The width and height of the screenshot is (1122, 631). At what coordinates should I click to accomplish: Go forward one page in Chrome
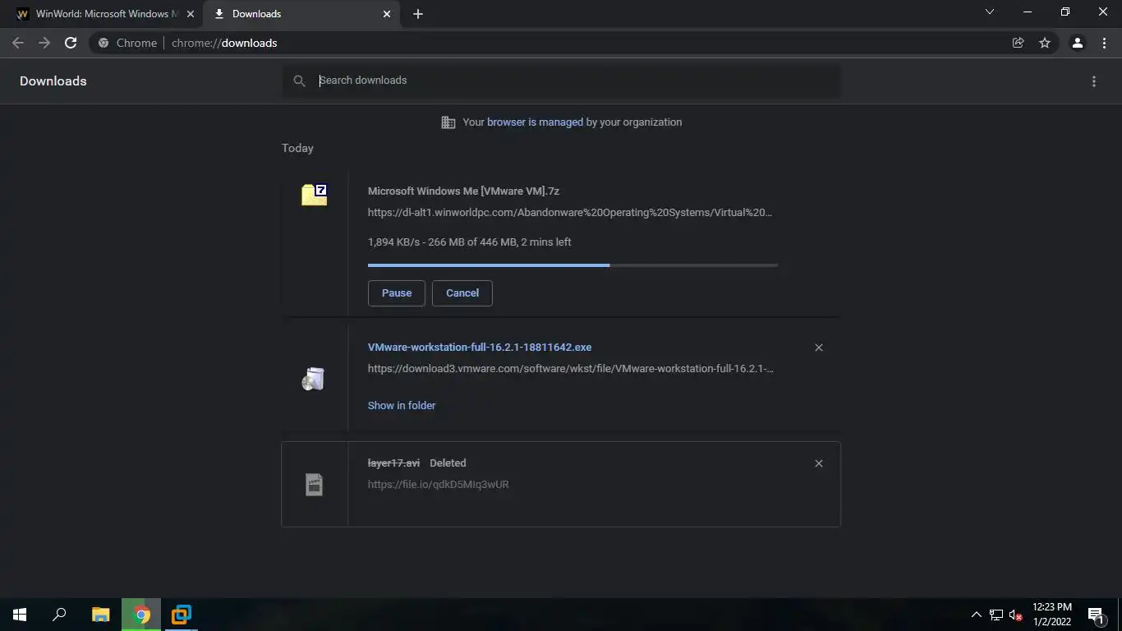point(44,43)
